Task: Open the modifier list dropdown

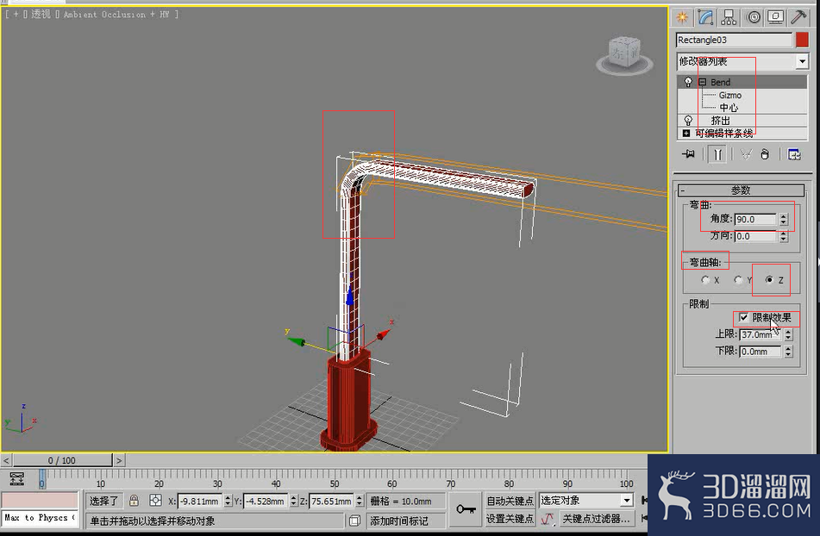Action: click(x=802, y=62)
